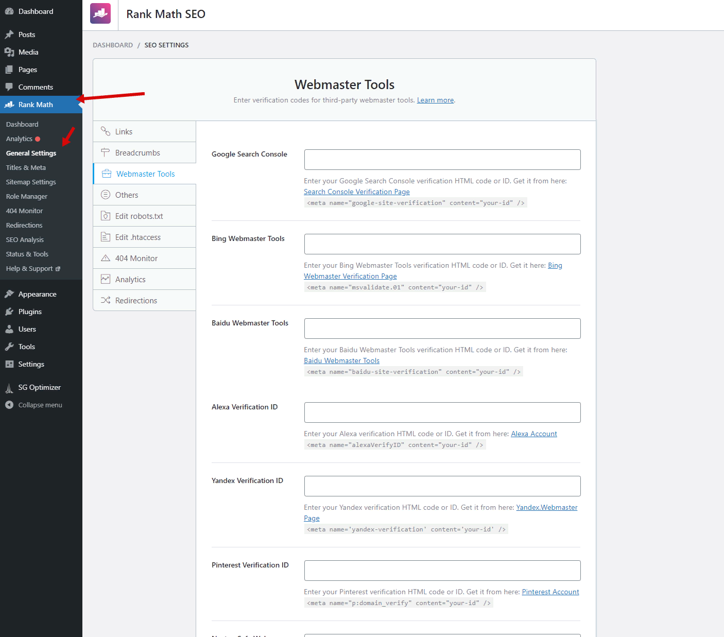Open the Rank Math Dashboard submenu item
Screen dimensions: 724x637
click(22, 124)
